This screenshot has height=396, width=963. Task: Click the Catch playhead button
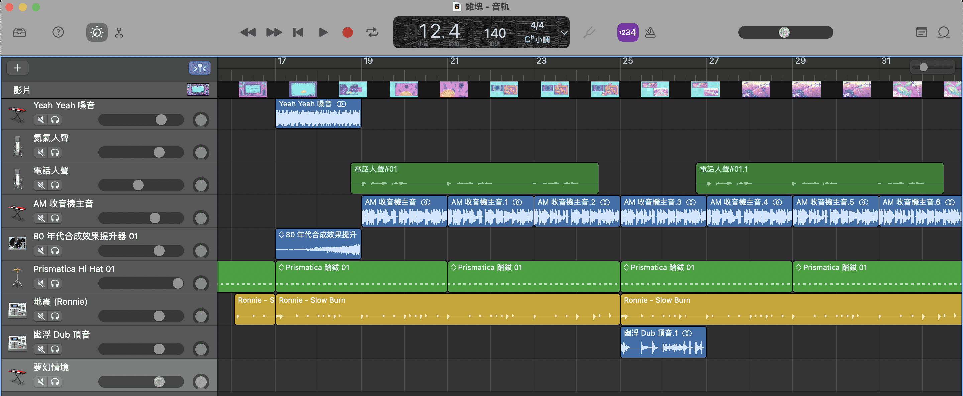coord(200,68)
